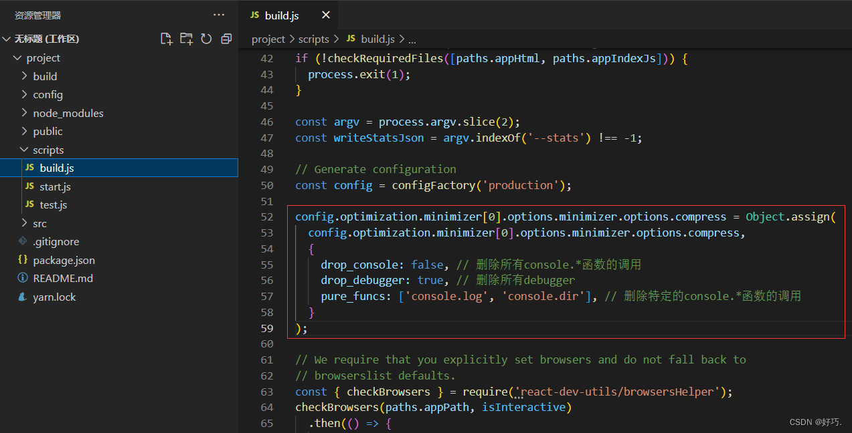
Task: Open the Explorer More Actions menu
Action: [219, 14]
